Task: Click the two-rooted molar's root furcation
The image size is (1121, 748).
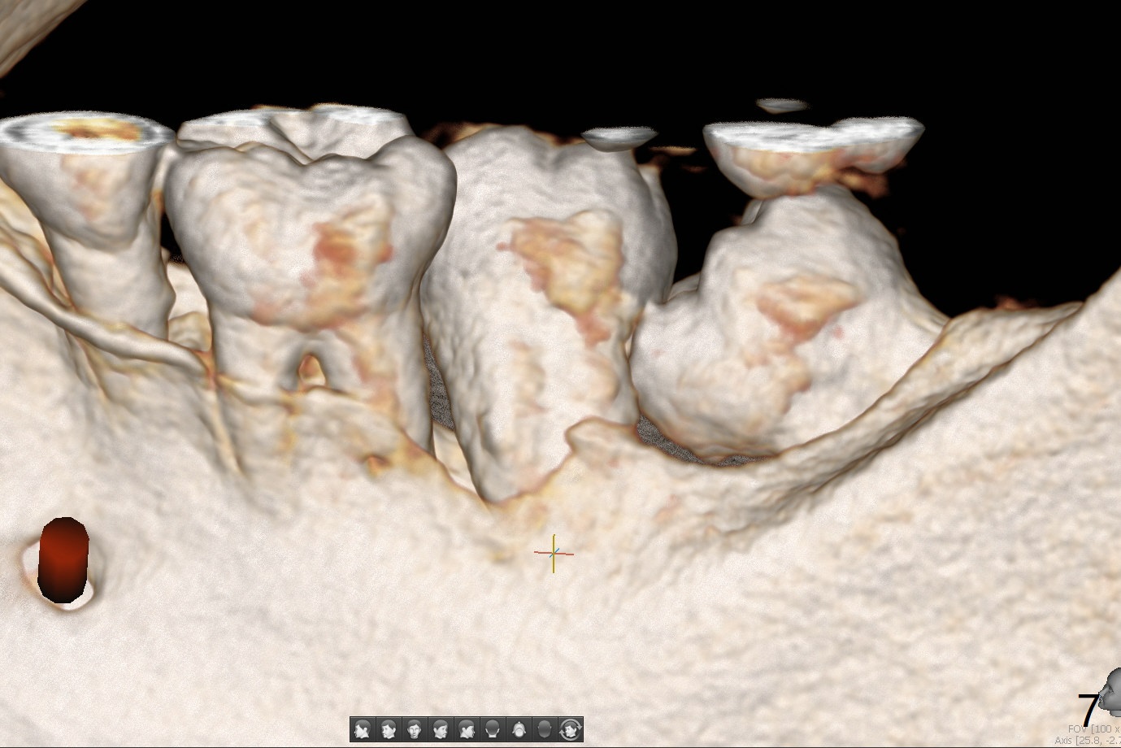Action: [x=309, y=364]
